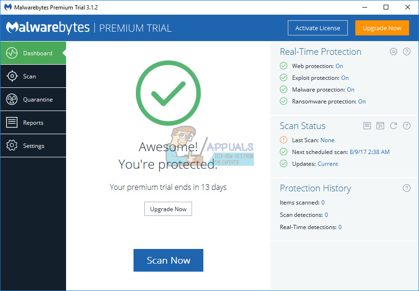Click the Malwarebytes logo in header

click(x=48, y=28)
